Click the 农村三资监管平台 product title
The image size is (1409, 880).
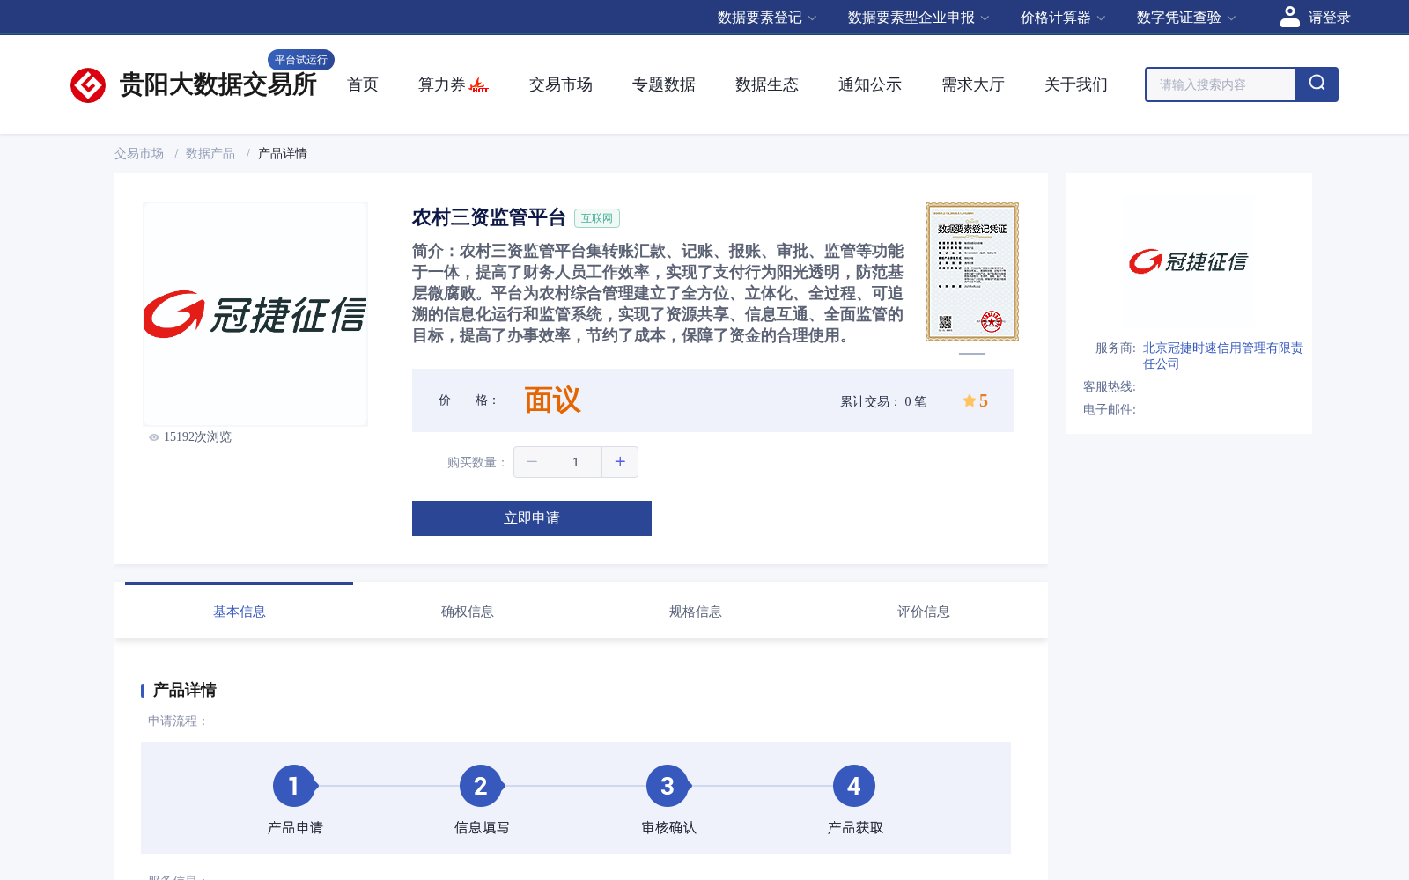click(489, 217)
